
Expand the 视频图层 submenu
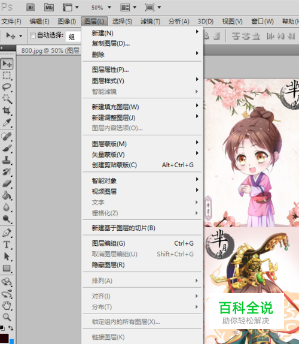pyautogui.click(x=142, y=191)
